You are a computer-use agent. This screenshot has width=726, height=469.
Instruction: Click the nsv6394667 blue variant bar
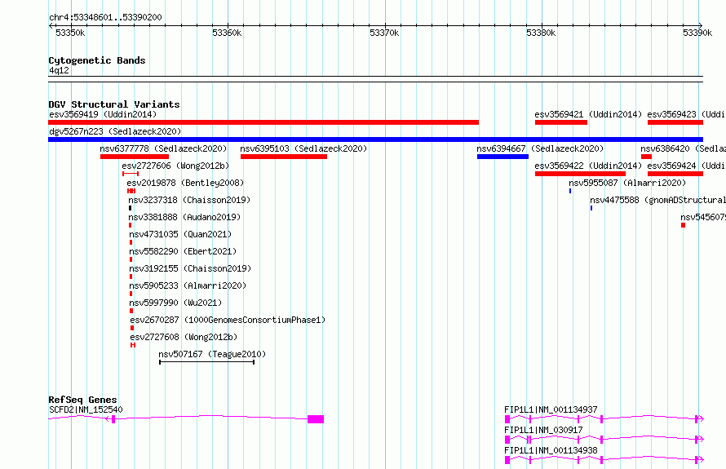(x=502, y=157)
